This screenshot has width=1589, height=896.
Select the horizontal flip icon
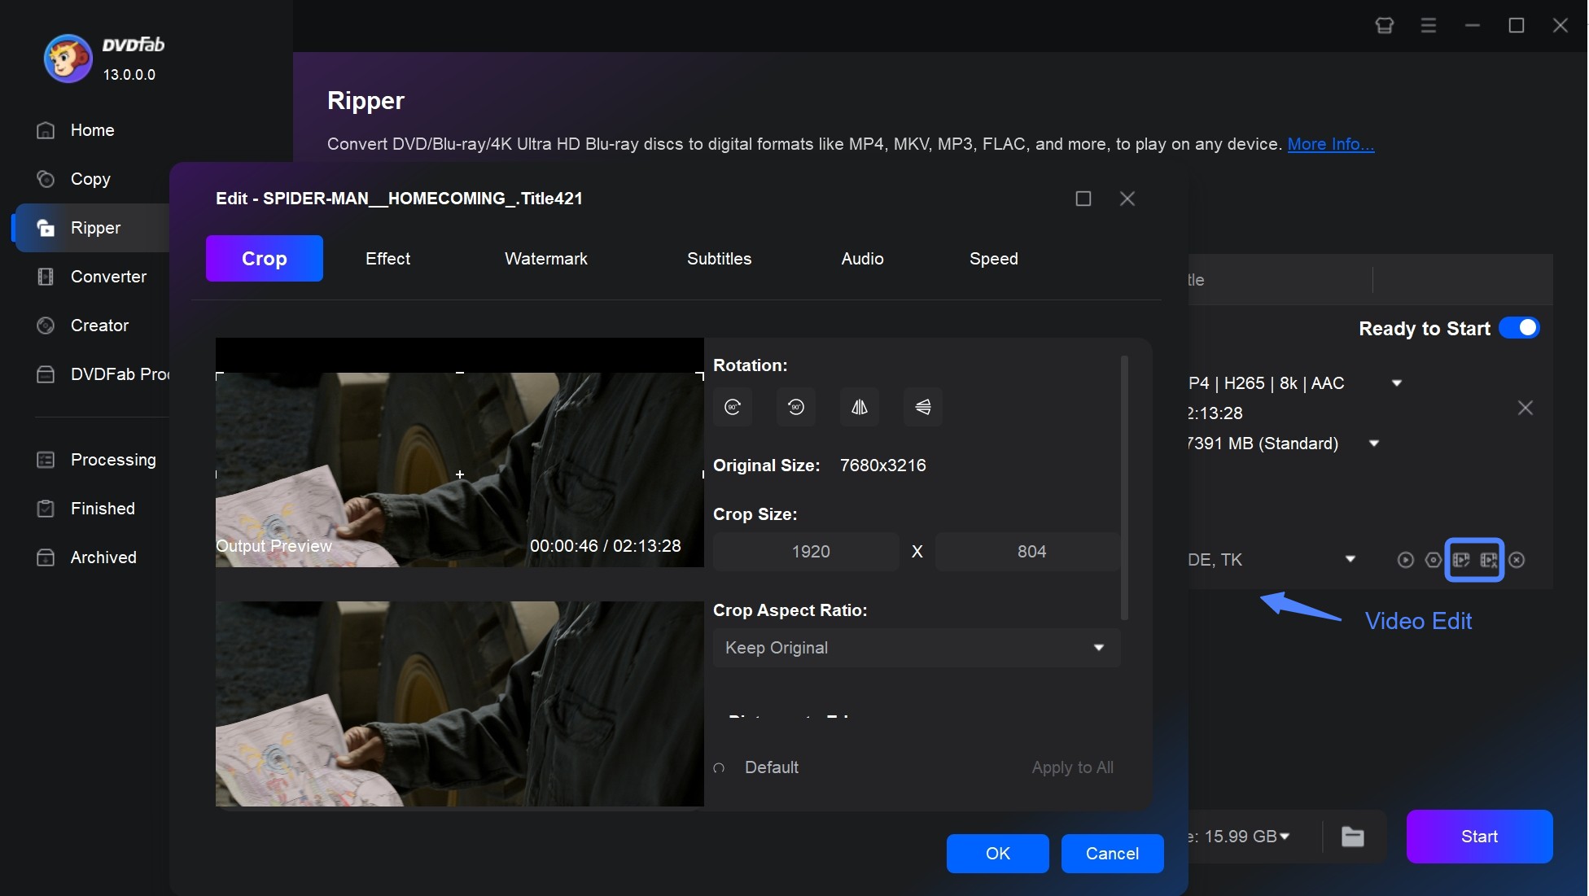(x=859, y=406)
